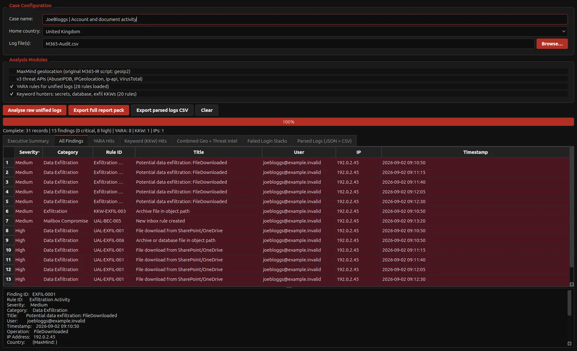Click the Log file(s) path field
577x351 pixels.
pos(288,44)
